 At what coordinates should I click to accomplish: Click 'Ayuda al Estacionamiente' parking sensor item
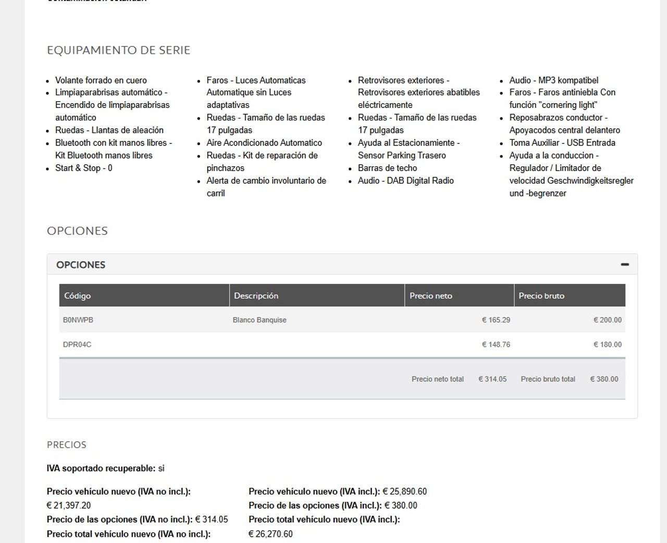[x=409, y=149]
